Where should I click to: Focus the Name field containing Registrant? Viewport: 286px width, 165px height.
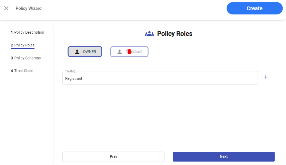click(x=160, y=78)
